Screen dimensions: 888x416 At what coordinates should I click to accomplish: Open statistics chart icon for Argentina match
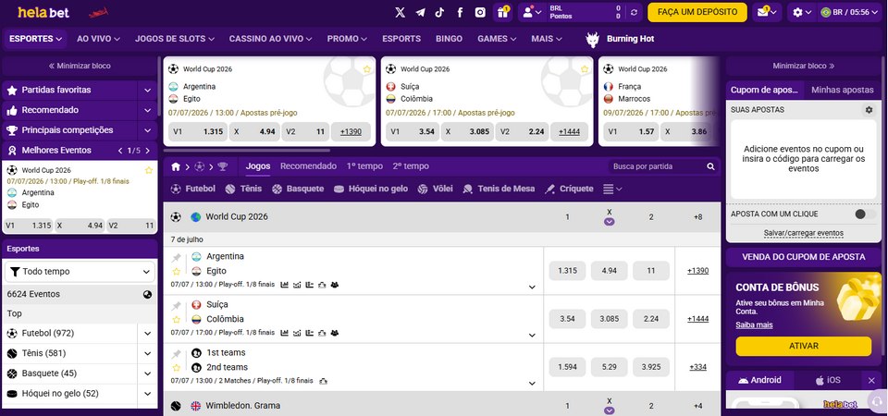click(x=284, y=285)
